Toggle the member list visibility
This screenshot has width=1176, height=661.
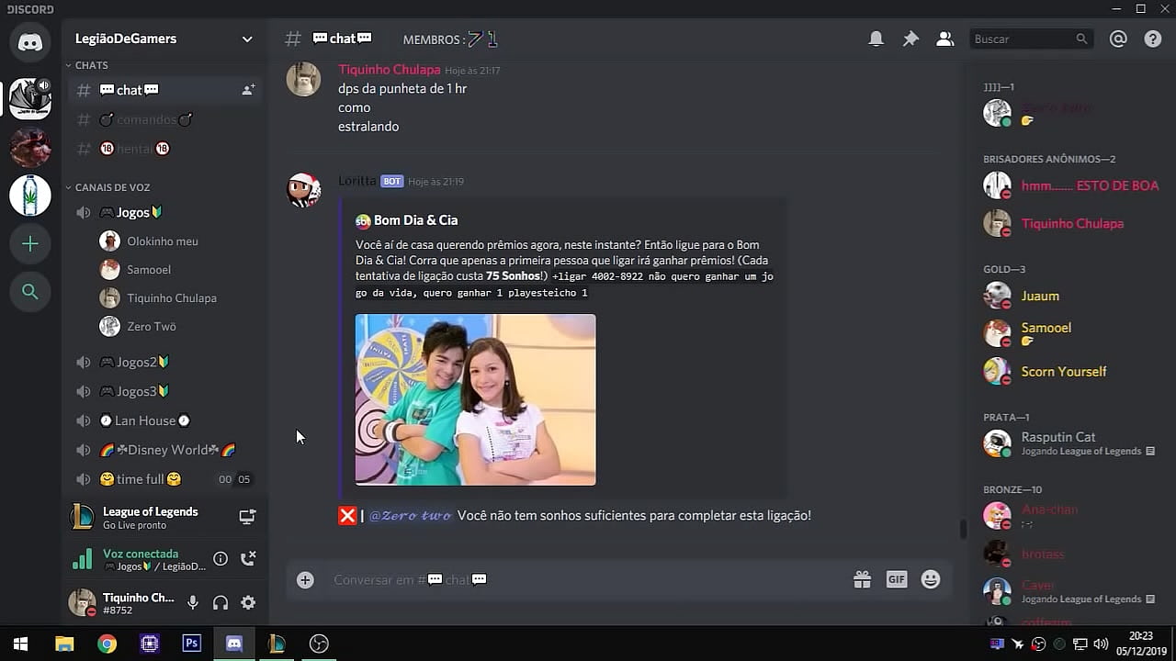(x=944, y=39)
